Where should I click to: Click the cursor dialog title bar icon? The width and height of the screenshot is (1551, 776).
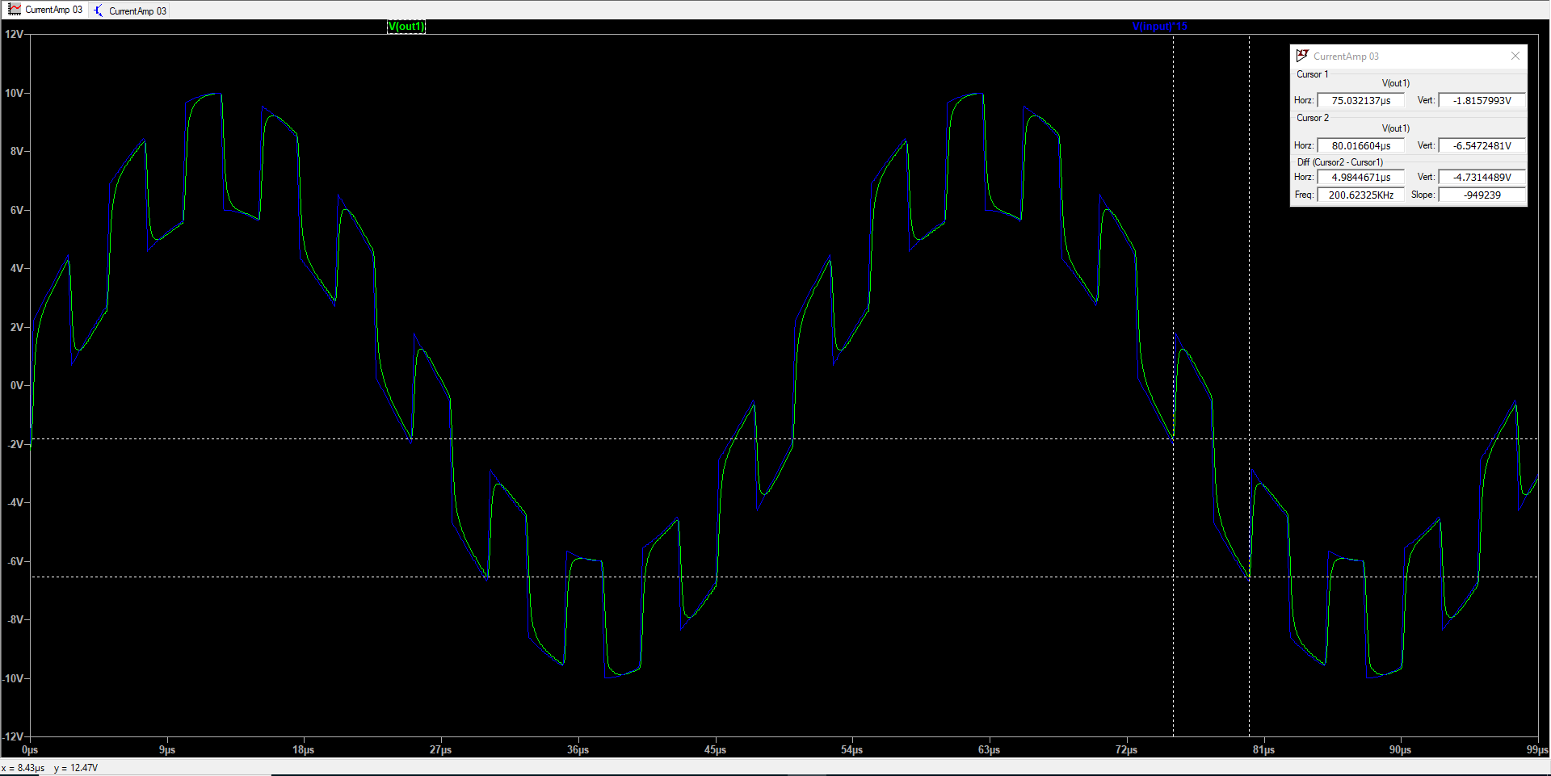[x=1302, y=56]
